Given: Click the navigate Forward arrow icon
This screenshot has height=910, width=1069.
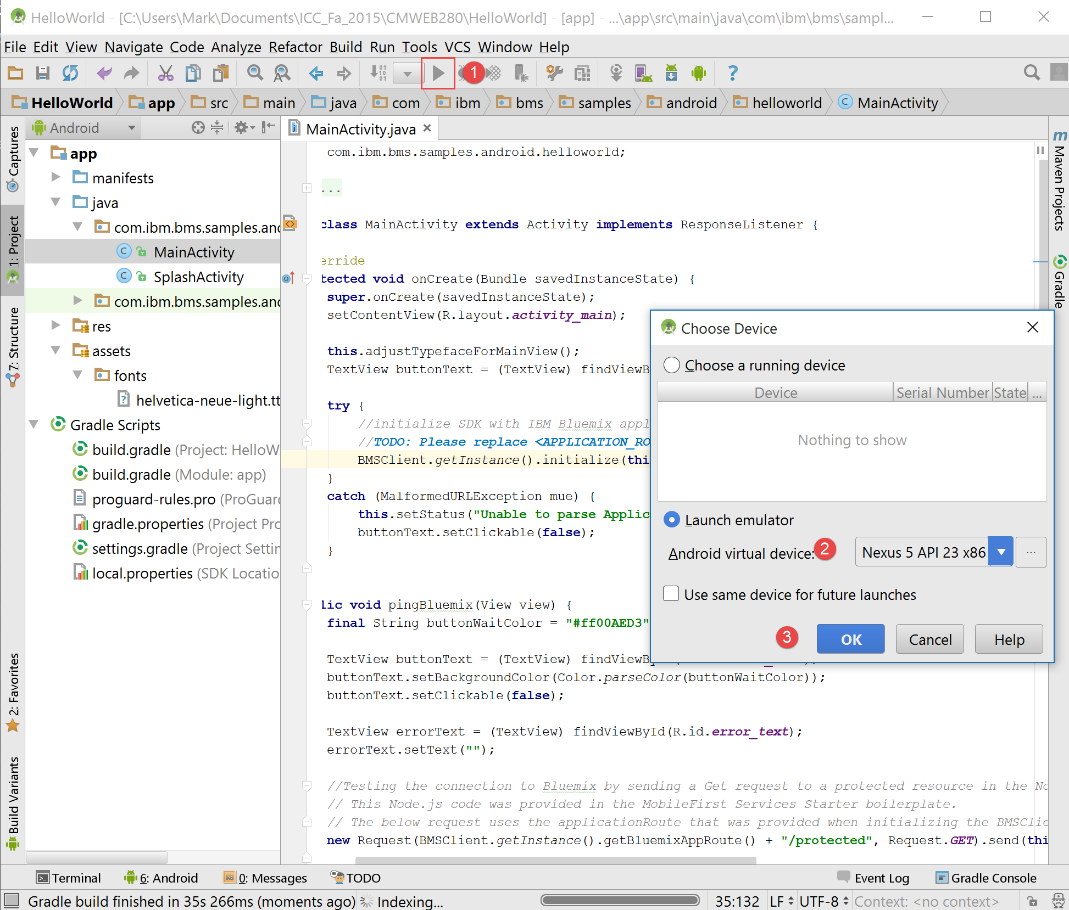Looking at the screenshot, I should 344,73.
